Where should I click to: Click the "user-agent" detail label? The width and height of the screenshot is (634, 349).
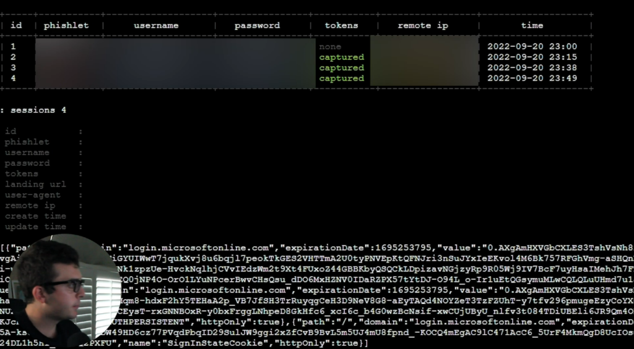pos(33,195)
